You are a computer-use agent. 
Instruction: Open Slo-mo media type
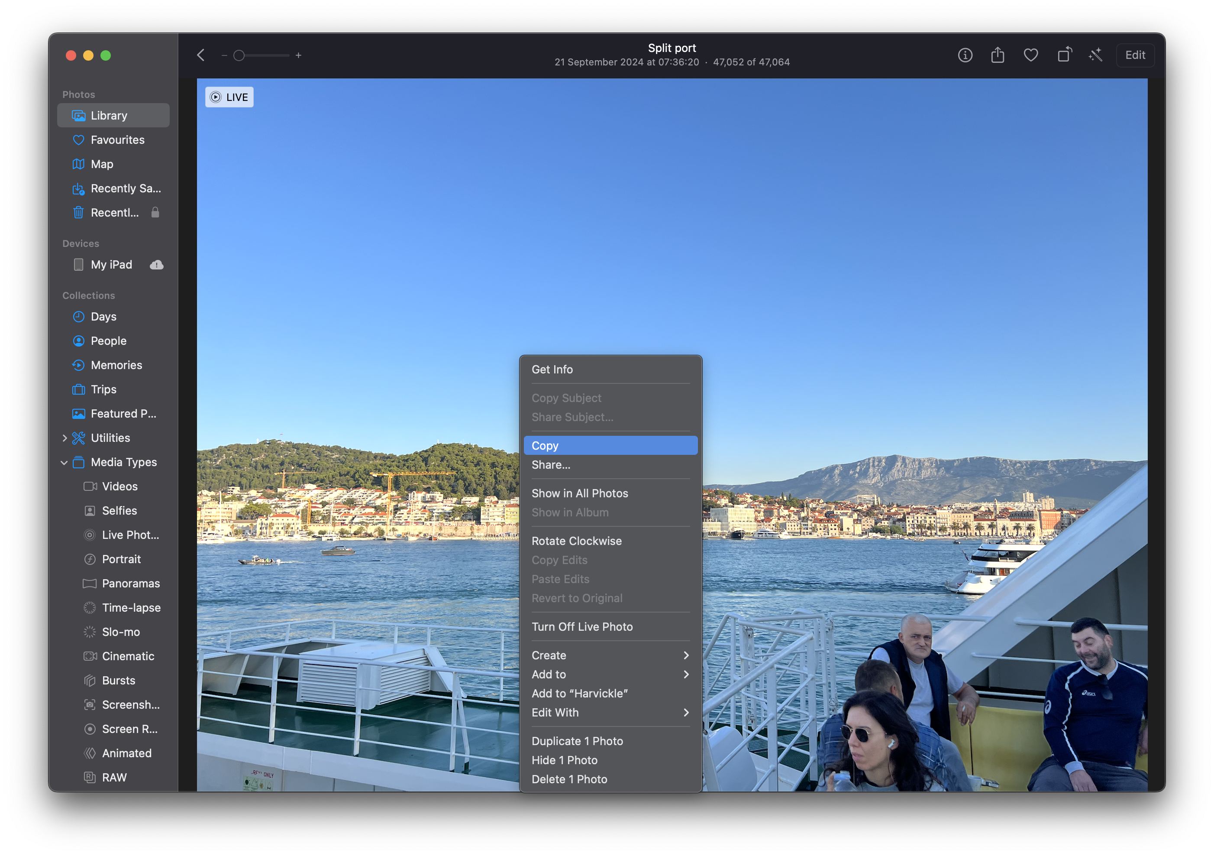pyautogui.click(x=113, y=632)
